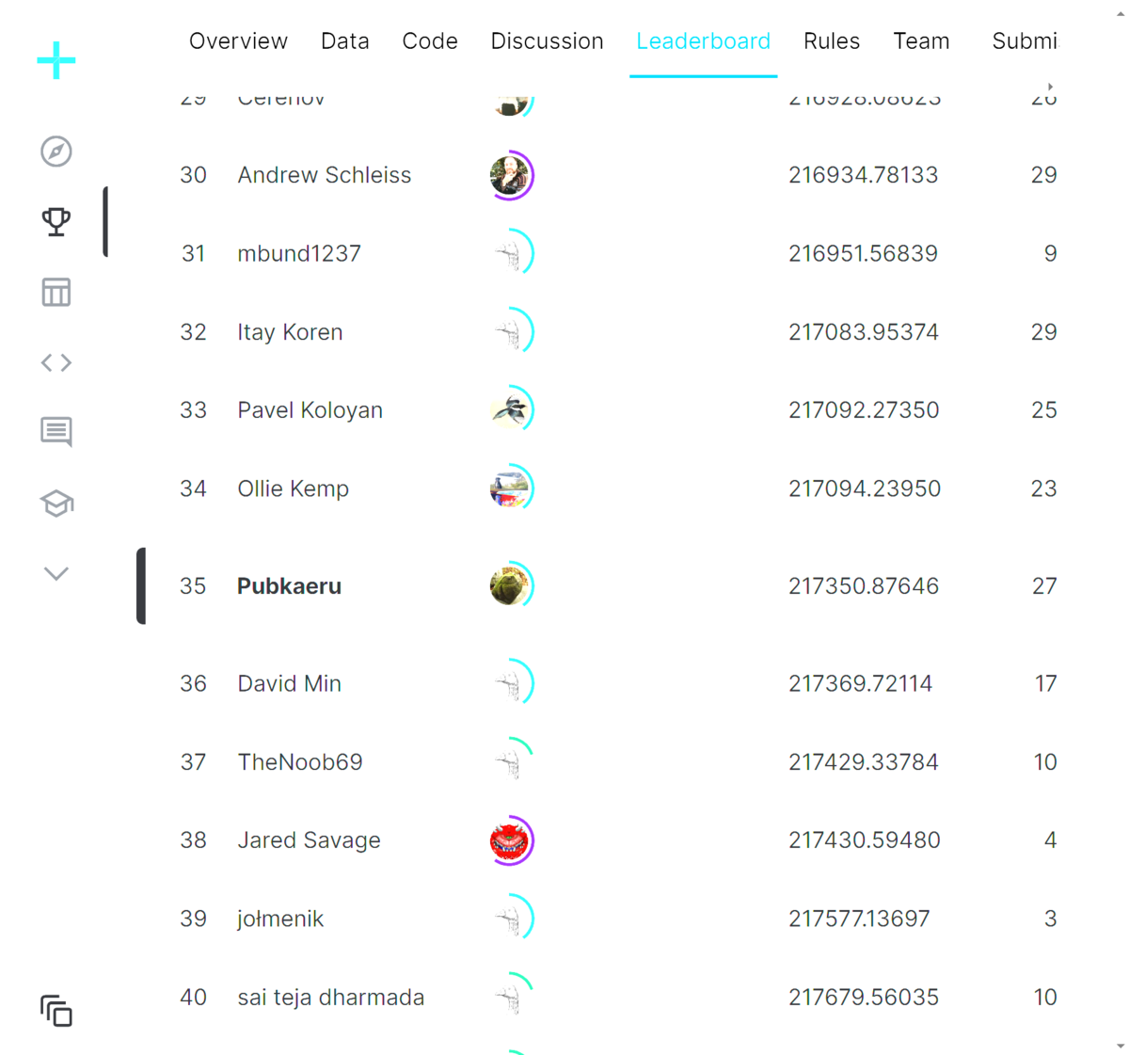This screenshot has height=1055, width=1129.
Task: Click the scroll-up arrow on the scrollbar
Action: coord(1120,11)
